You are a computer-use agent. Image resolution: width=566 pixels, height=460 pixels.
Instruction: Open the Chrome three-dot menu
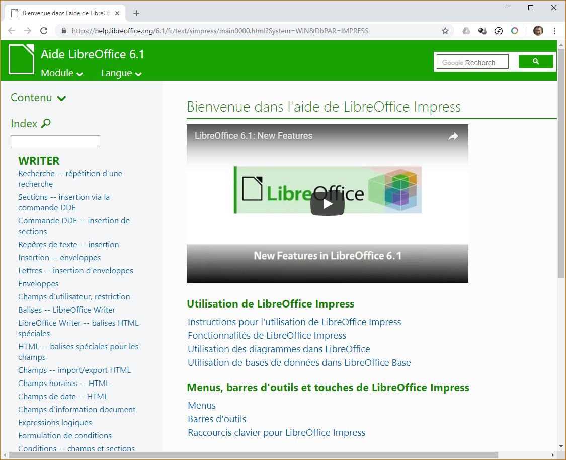pos(554,31)
